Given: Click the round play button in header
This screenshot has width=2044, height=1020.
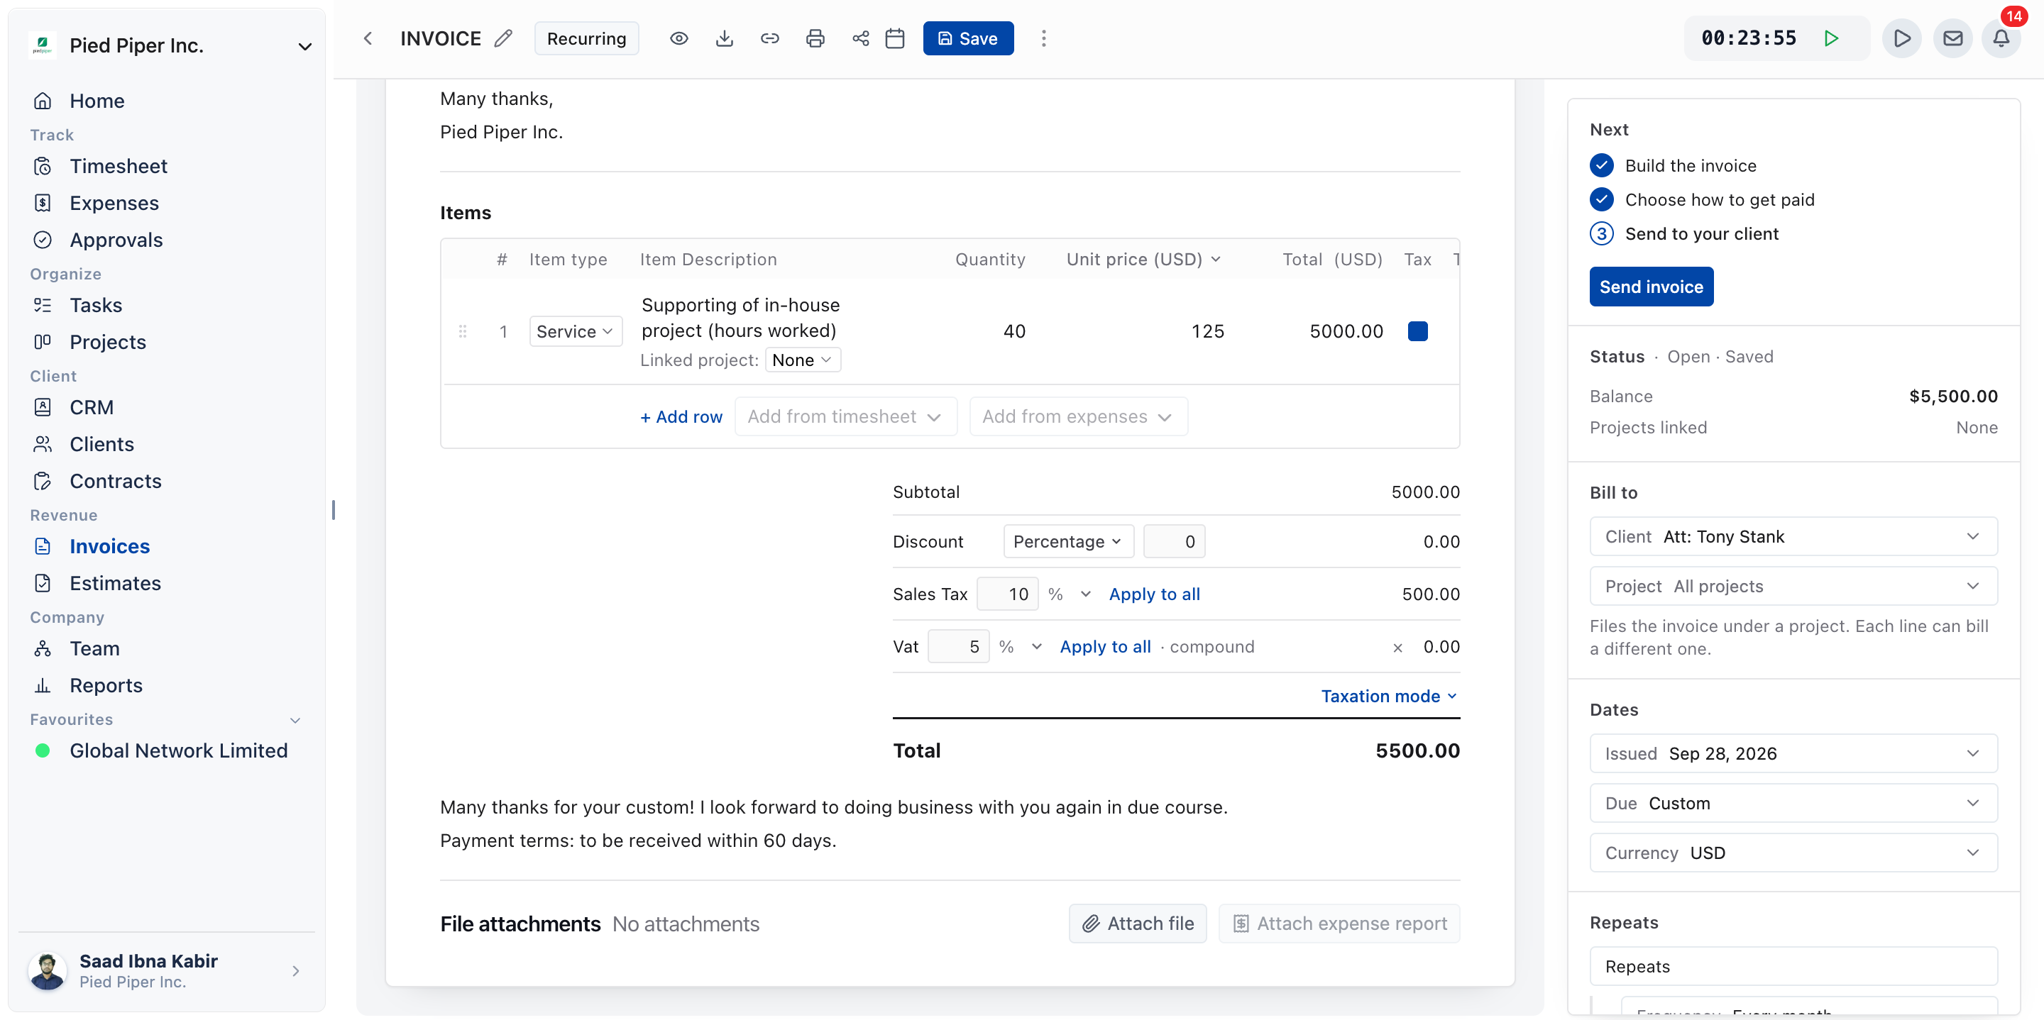Looking at the screenshot, I should click(1901, 38).
